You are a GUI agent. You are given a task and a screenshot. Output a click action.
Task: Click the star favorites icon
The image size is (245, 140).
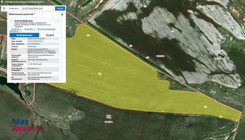pyautogui.click(x=62, y=14)
